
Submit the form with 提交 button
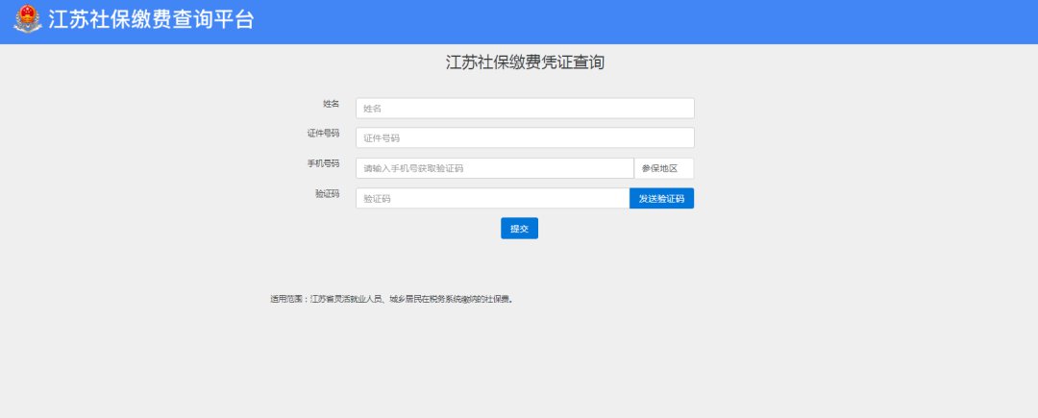click(x=519, y=229)
